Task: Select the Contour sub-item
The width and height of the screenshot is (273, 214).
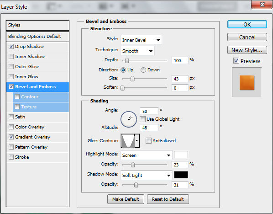Action: pos(41,97)
